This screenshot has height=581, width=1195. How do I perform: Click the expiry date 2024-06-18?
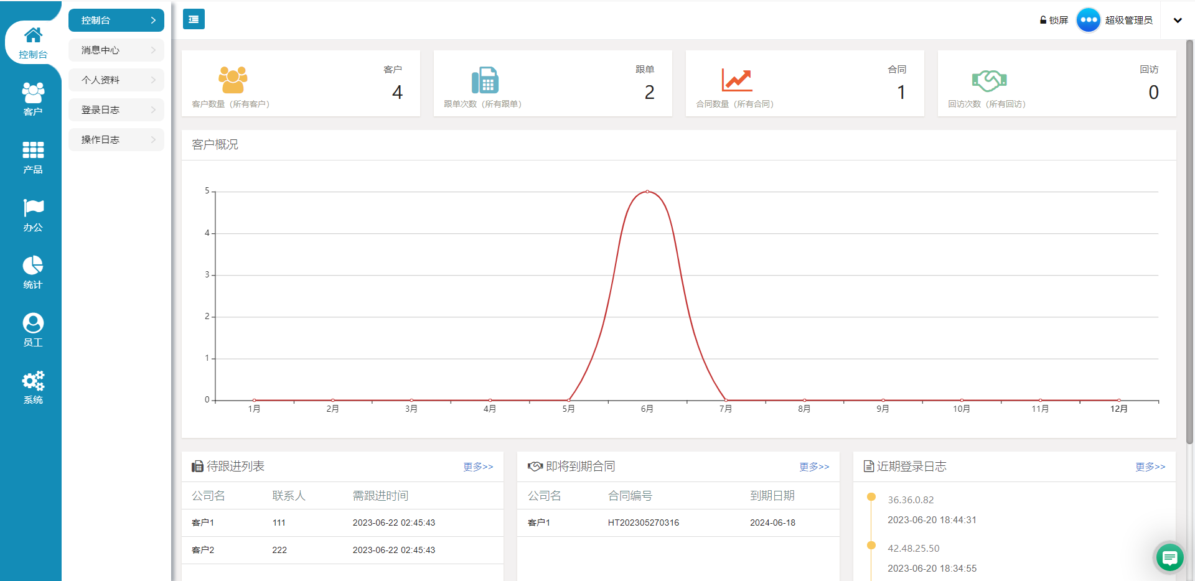click(x=772, y=523)
